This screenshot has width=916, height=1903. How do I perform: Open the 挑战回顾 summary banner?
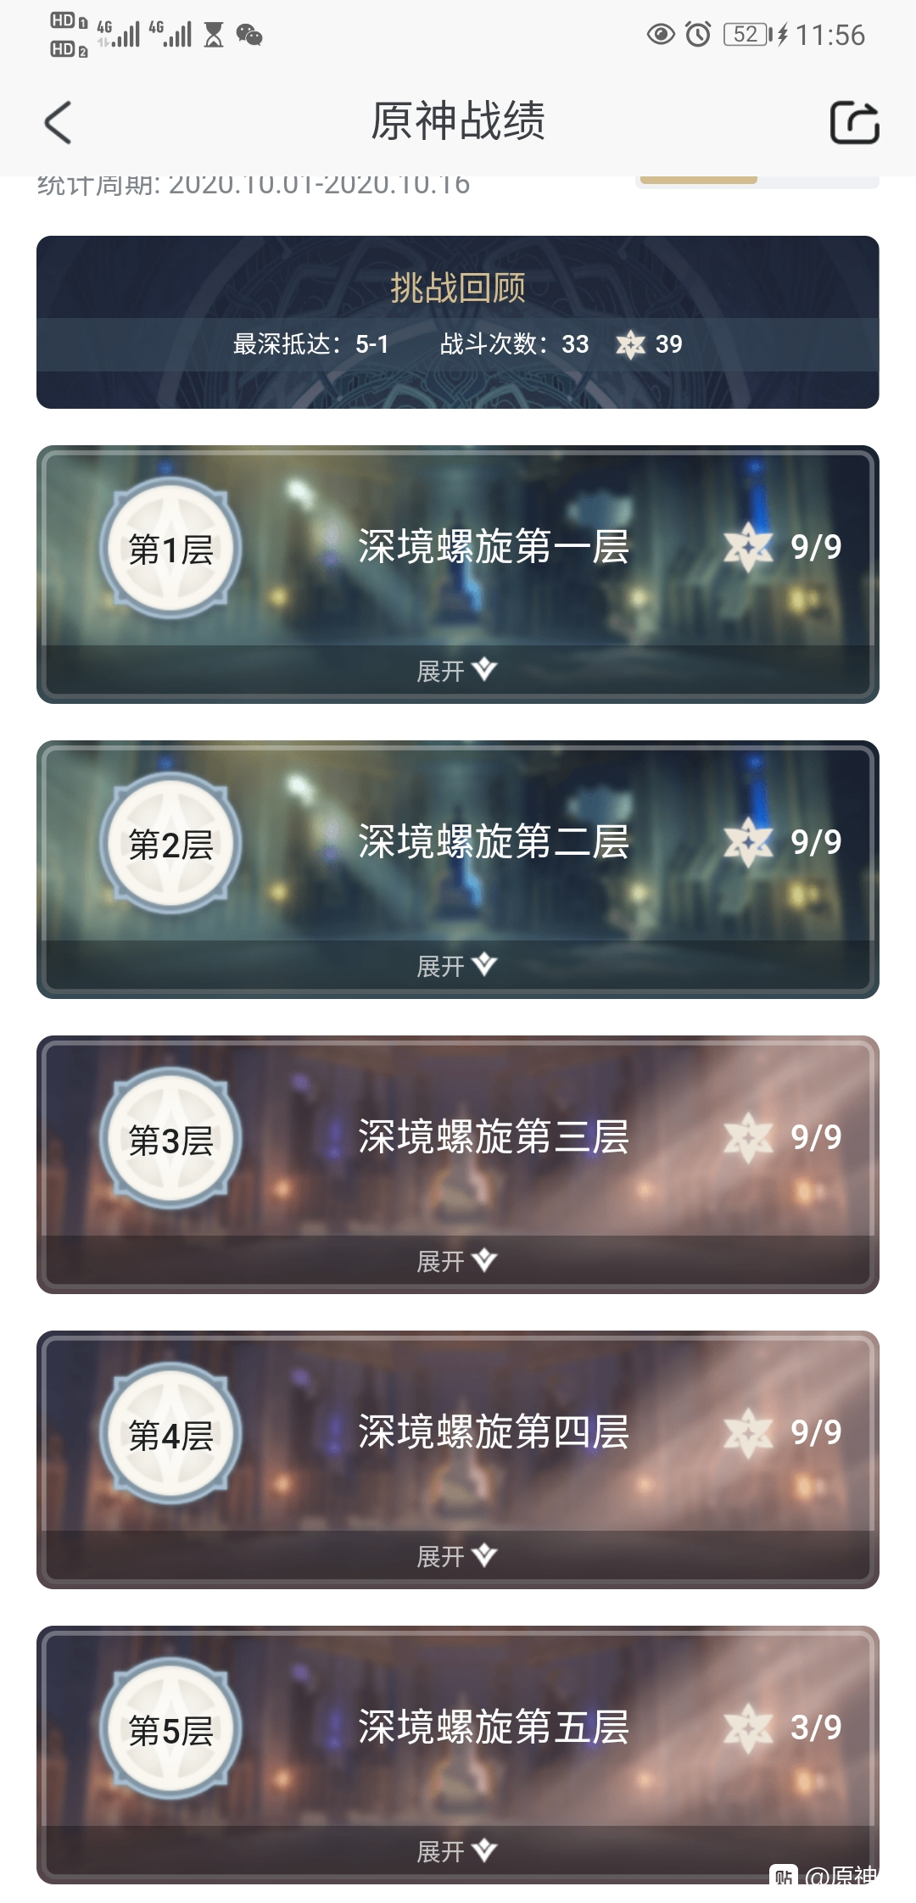point(458,322)
